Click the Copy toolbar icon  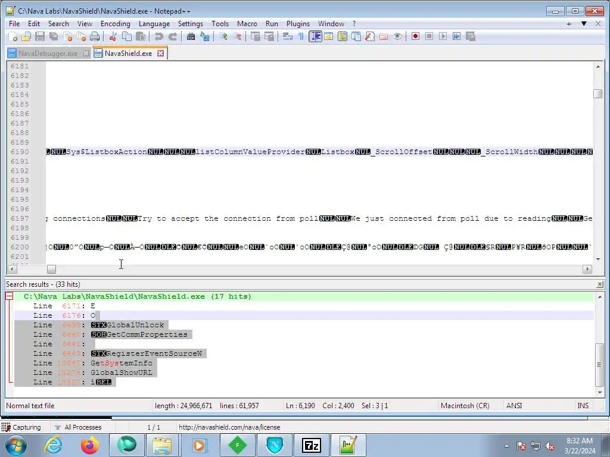click(127, 36)
